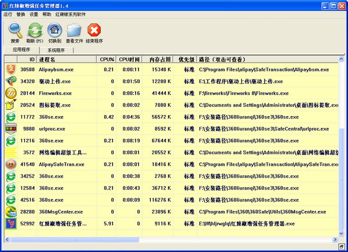Select the 图标提取.exe process name

(x=55, y=105)
